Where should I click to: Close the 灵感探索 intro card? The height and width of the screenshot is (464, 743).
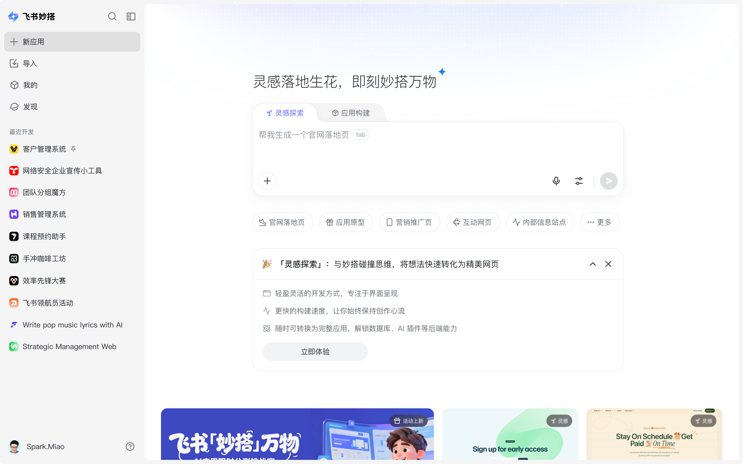click(x=608, y=264)
